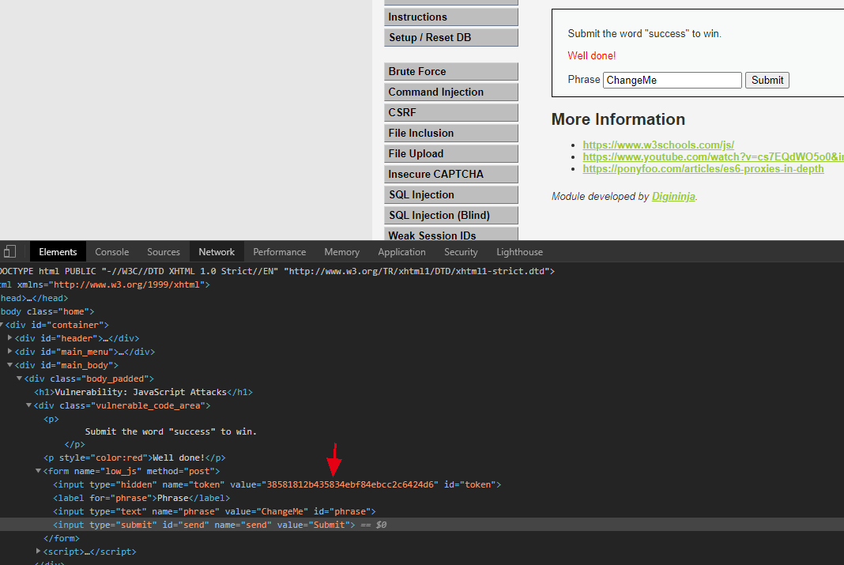The image size is (844, 565).
Task: Open the Insecure CAPTCHA module
Action: pos(451,175)
